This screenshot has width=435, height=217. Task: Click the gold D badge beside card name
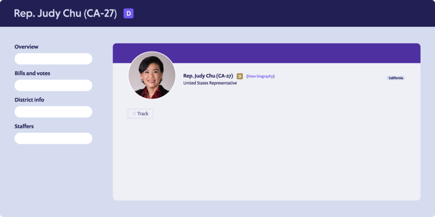coord(240,76)
